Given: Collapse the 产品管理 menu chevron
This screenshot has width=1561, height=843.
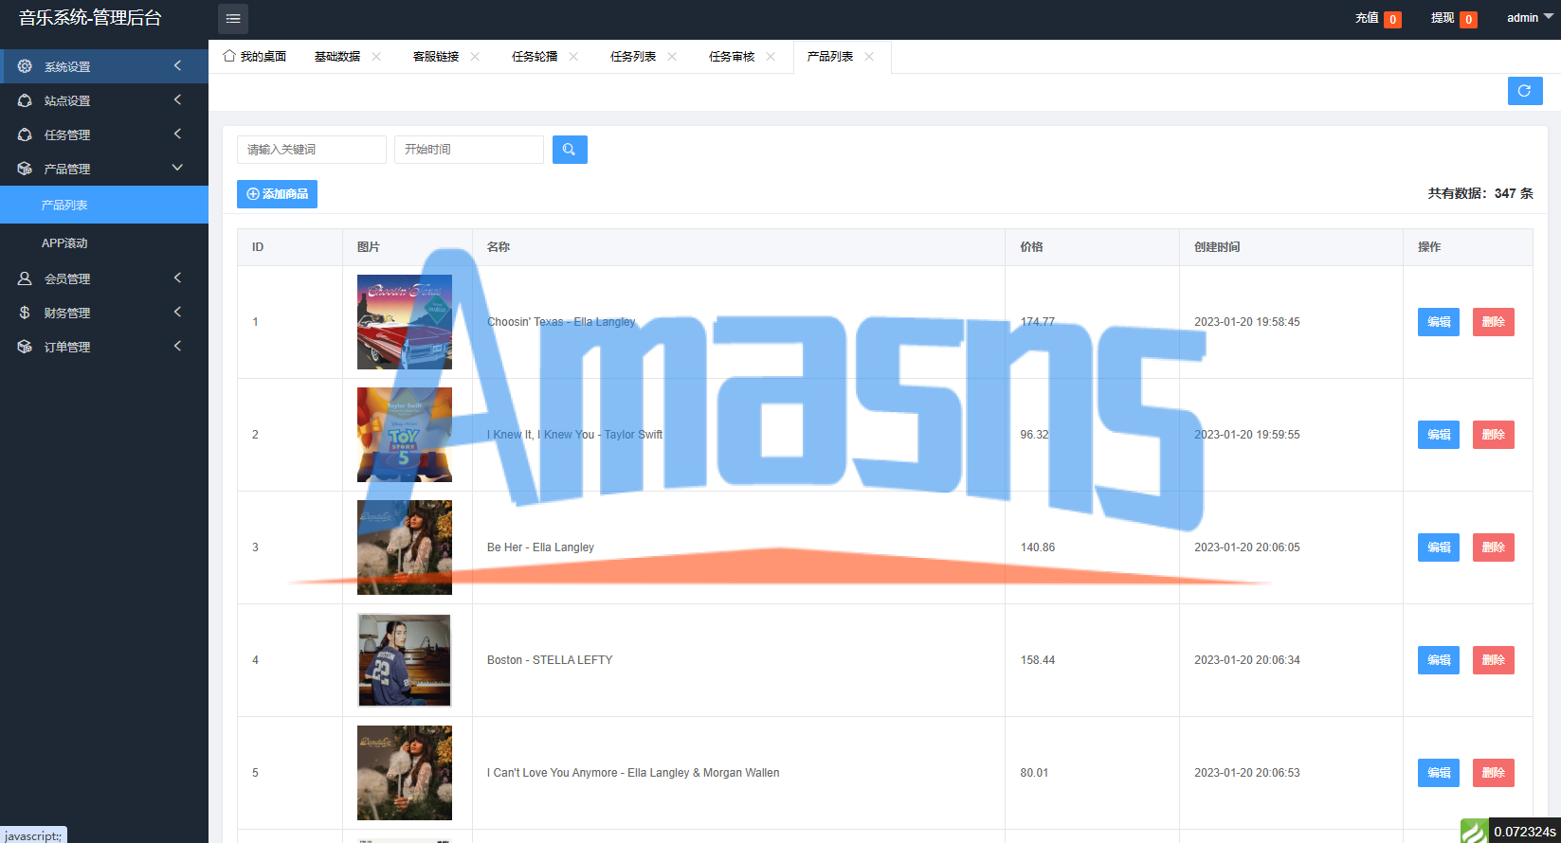Looking at the screenshot, I should 177,168.
